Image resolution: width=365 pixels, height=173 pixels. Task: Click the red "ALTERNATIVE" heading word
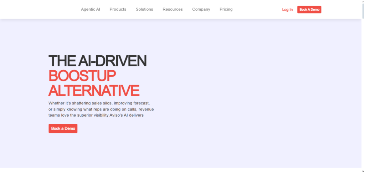point(94,91)
